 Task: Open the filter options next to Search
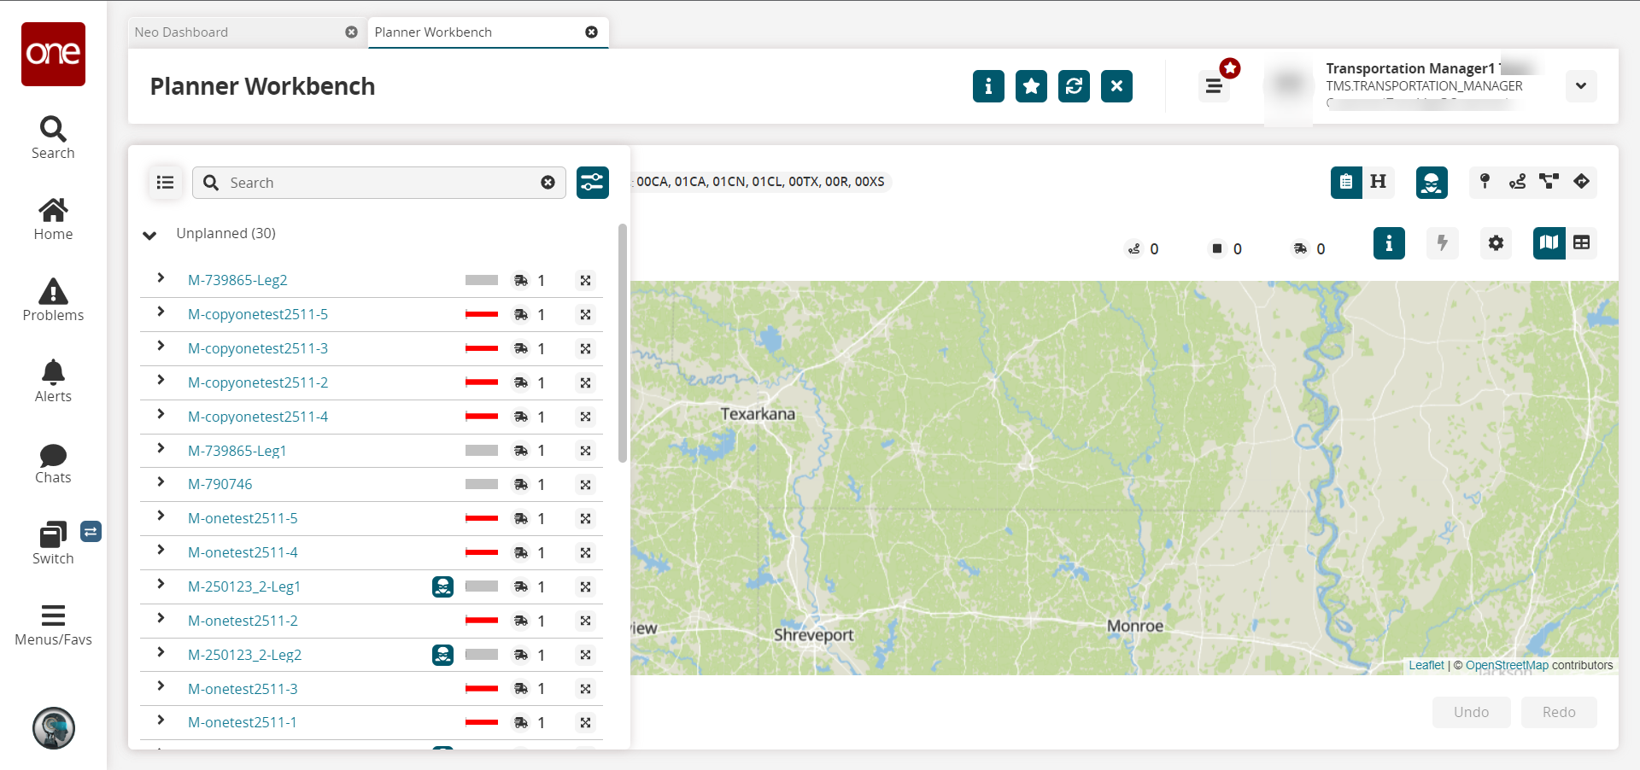click(592, 183)
